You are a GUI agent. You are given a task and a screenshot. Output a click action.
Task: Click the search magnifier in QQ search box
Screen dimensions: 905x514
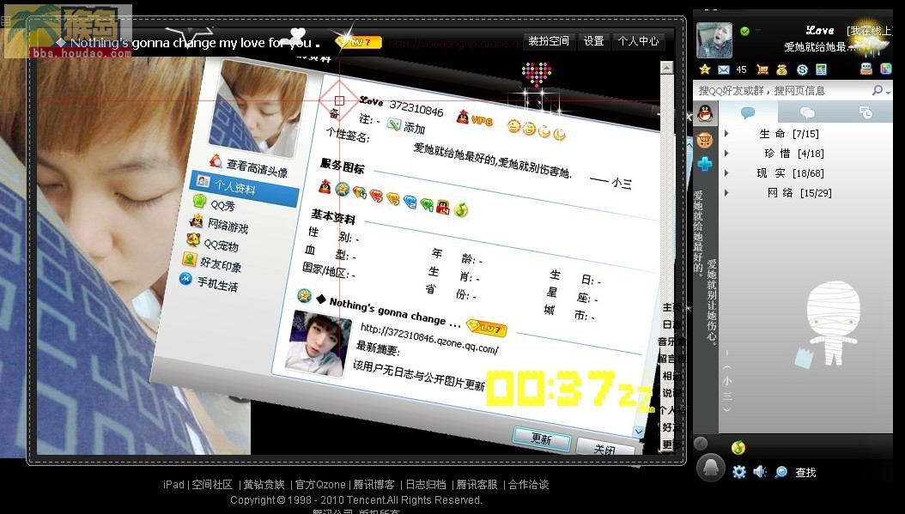click(878, 90)
